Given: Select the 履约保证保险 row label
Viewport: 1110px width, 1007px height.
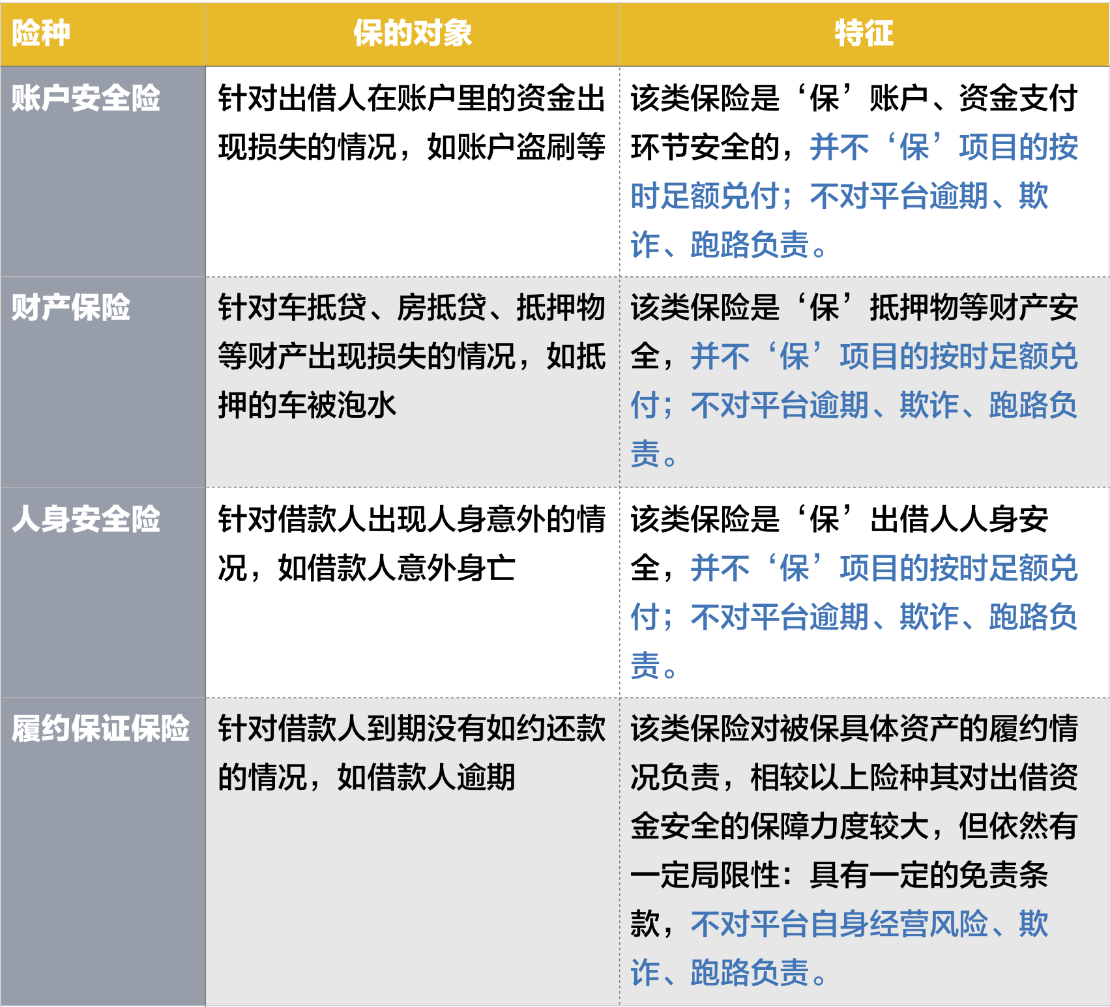Looking at the screenshot, I should coord(100,729).
